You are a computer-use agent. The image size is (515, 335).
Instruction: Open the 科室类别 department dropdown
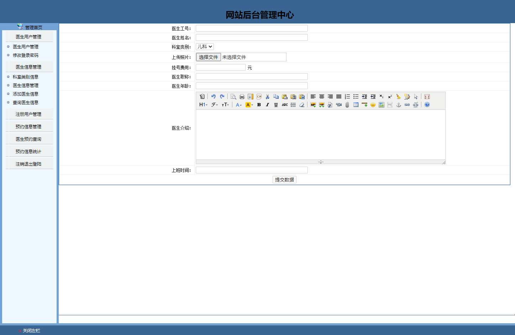205,47
